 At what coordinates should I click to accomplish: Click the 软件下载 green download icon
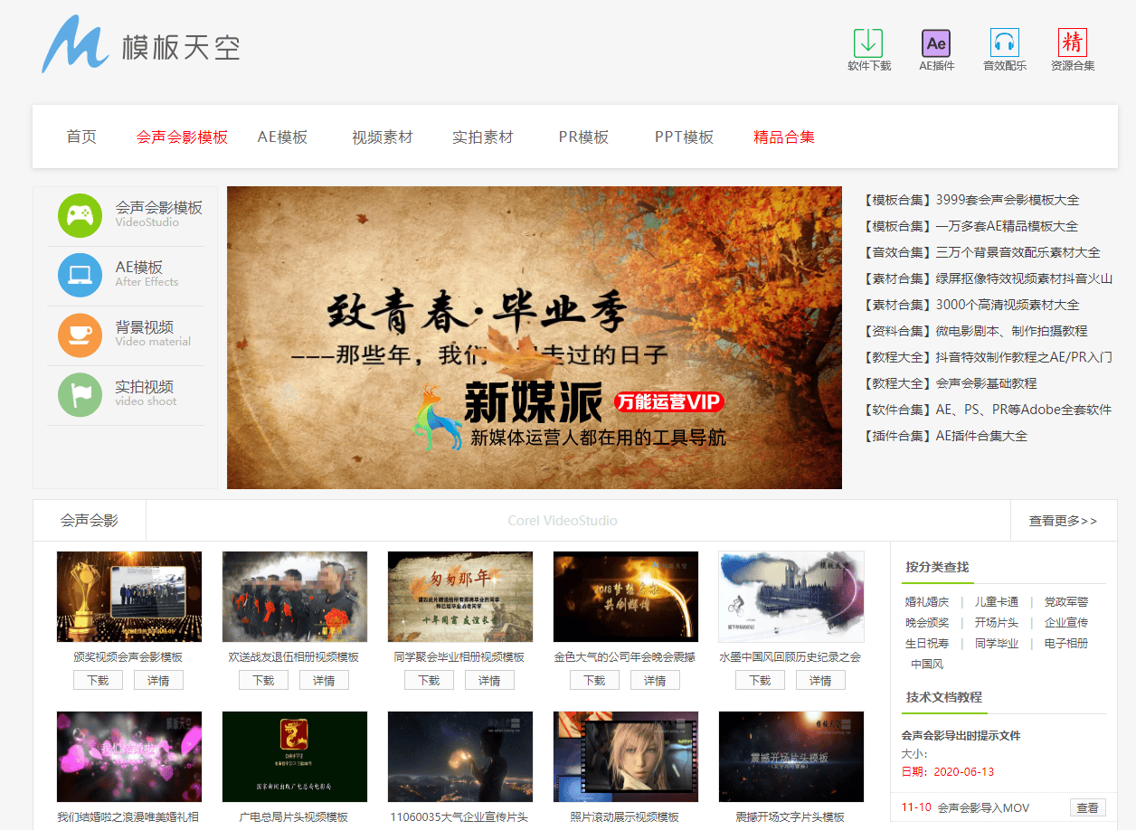pos(868,42)
